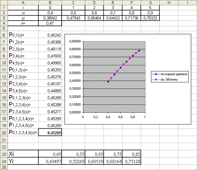Click the column H header
The image size is (197, 170).
click(168, 3)
